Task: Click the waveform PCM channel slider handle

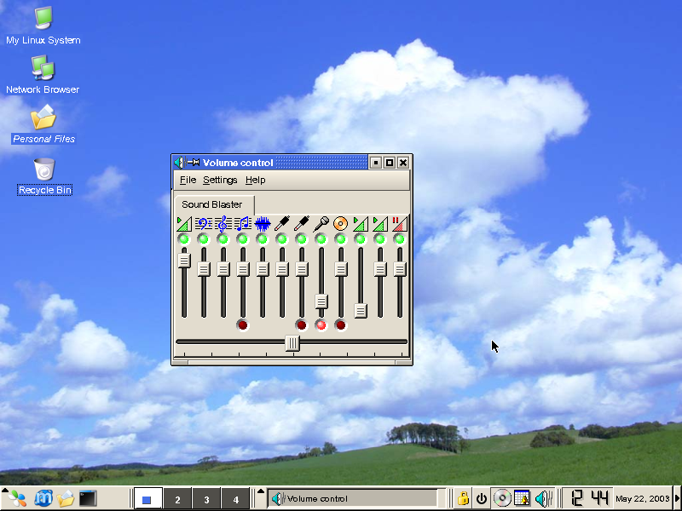Action: click(x=263, y=269)
